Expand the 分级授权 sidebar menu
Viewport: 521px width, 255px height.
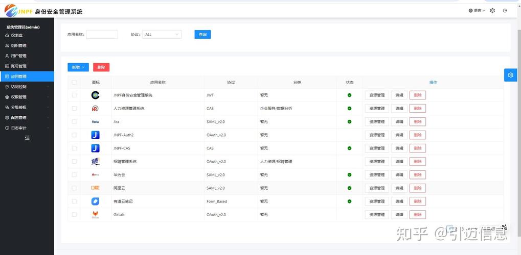27,107
